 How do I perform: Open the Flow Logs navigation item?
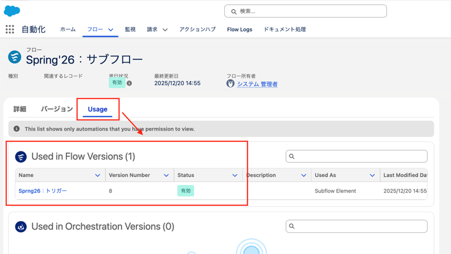coord(239,30)
